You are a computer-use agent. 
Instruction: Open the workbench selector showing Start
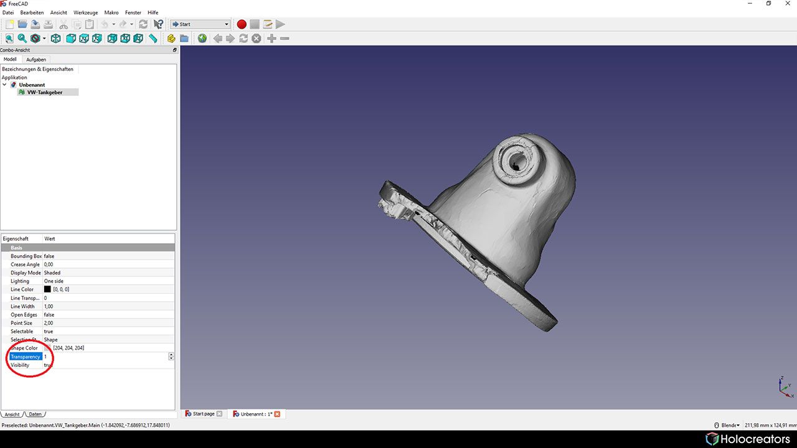(199, 24)
